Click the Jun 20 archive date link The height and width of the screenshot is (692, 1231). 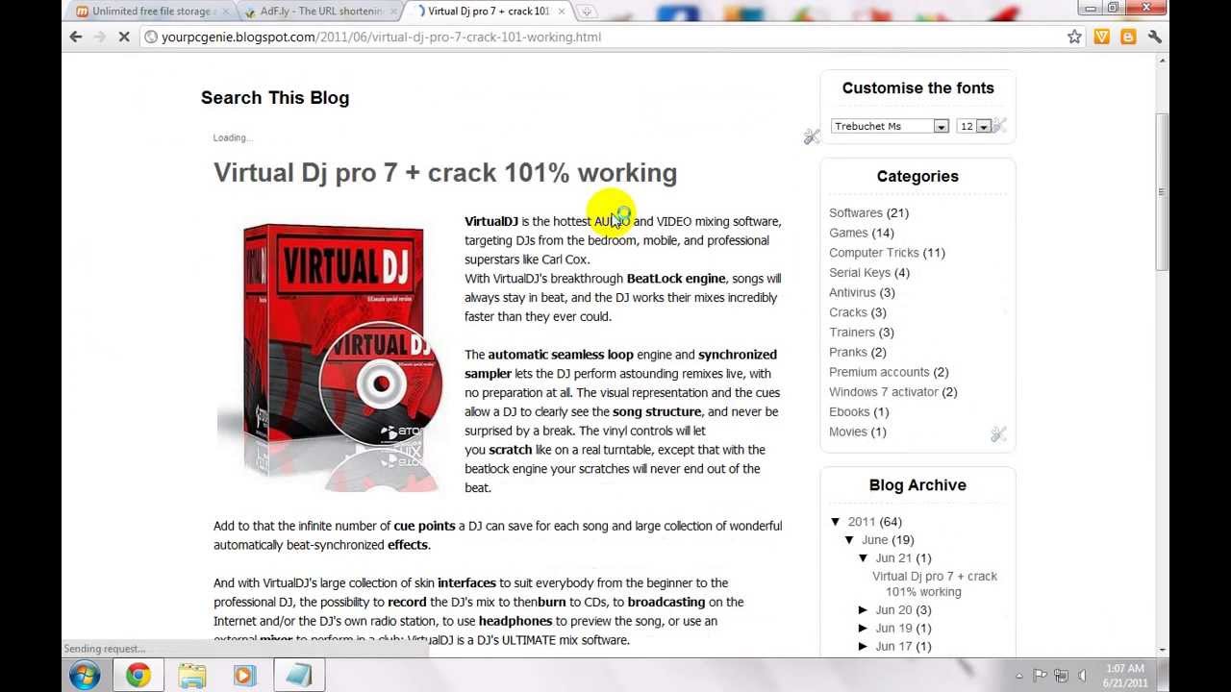pyautogui.click(x=893, y=610)
